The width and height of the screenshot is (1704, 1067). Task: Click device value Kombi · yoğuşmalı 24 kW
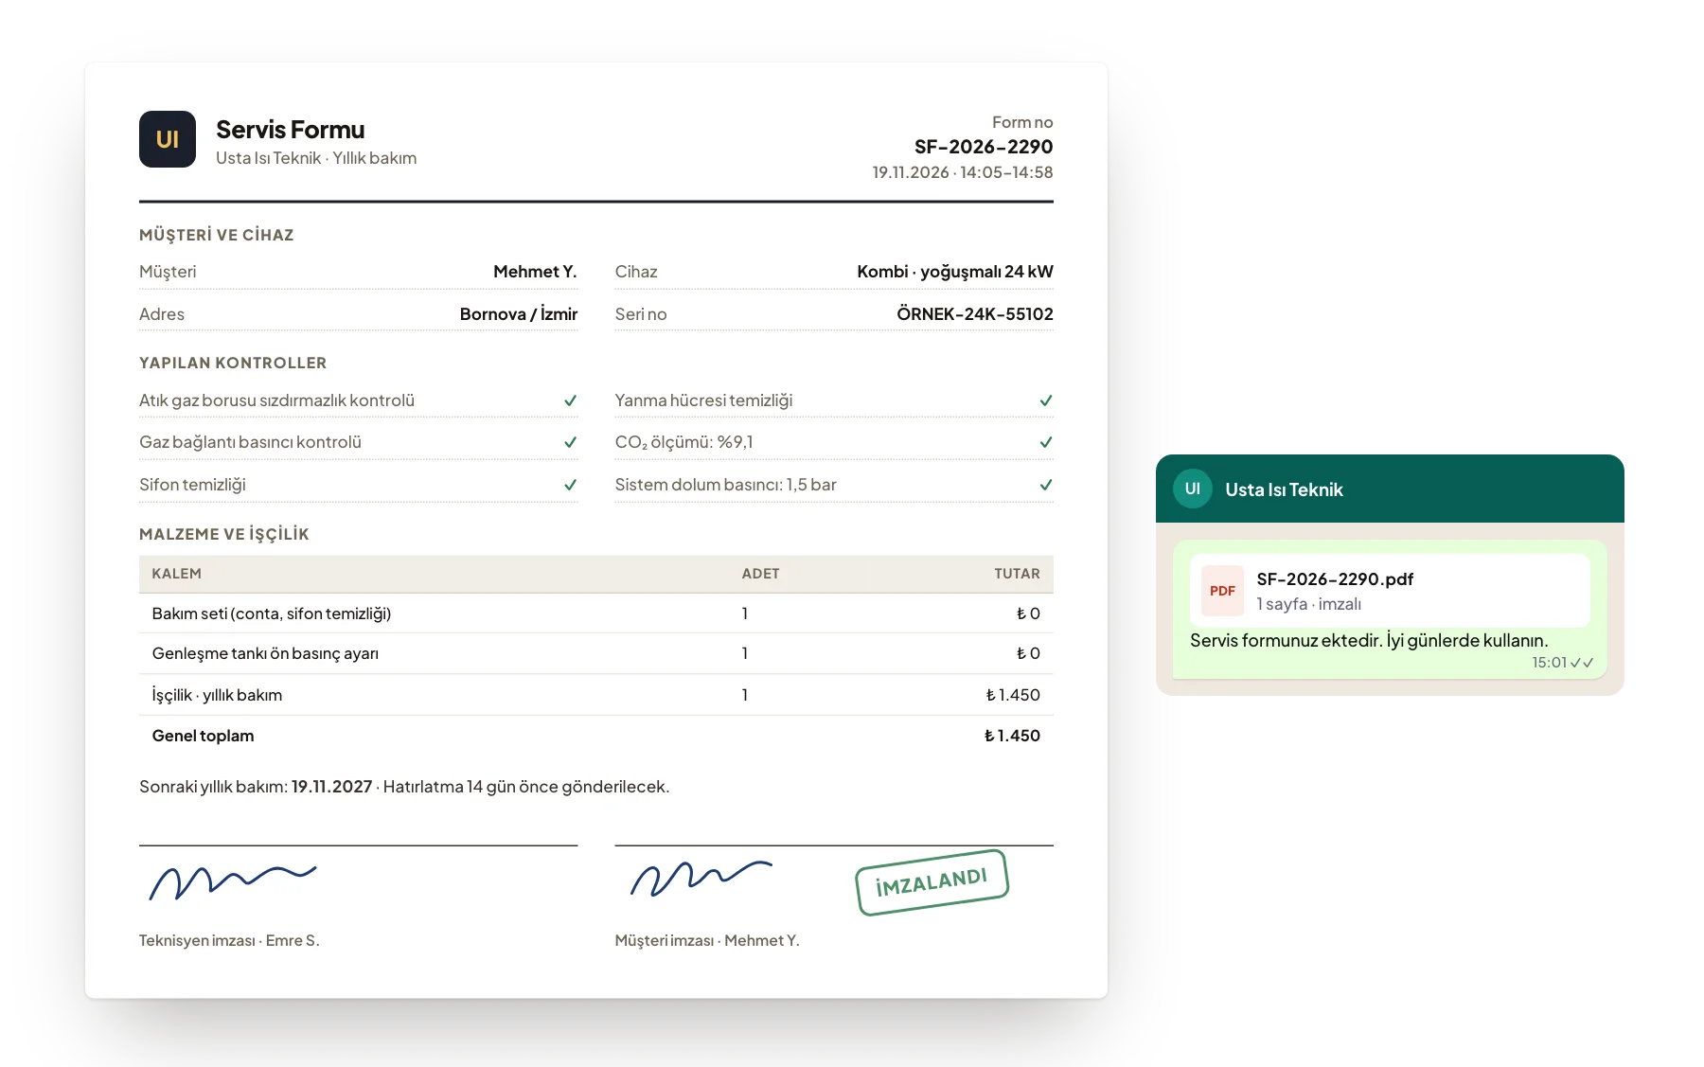(x=955, y=272)
